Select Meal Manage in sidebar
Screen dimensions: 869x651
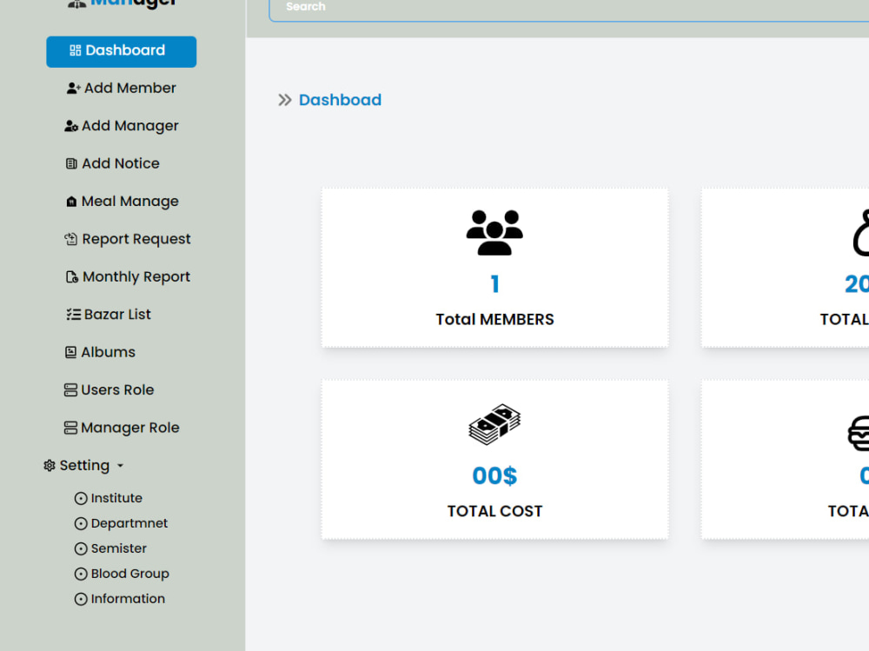tap(122, 202)
